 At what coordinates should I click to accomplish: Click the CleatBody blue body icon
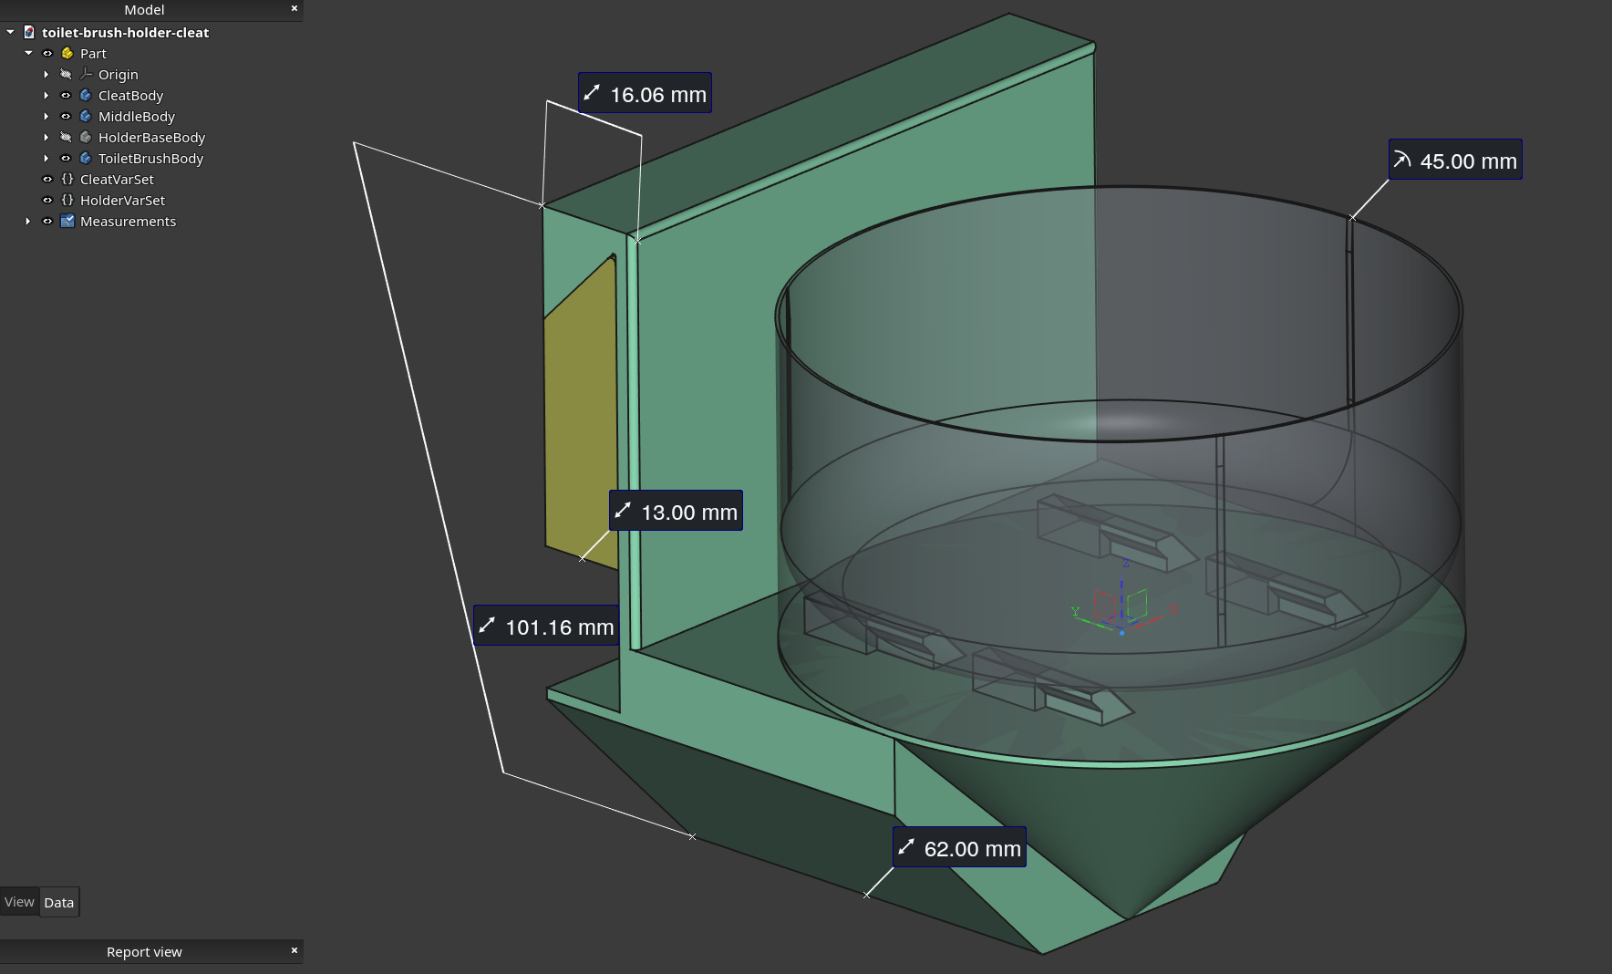click(86, 95)
